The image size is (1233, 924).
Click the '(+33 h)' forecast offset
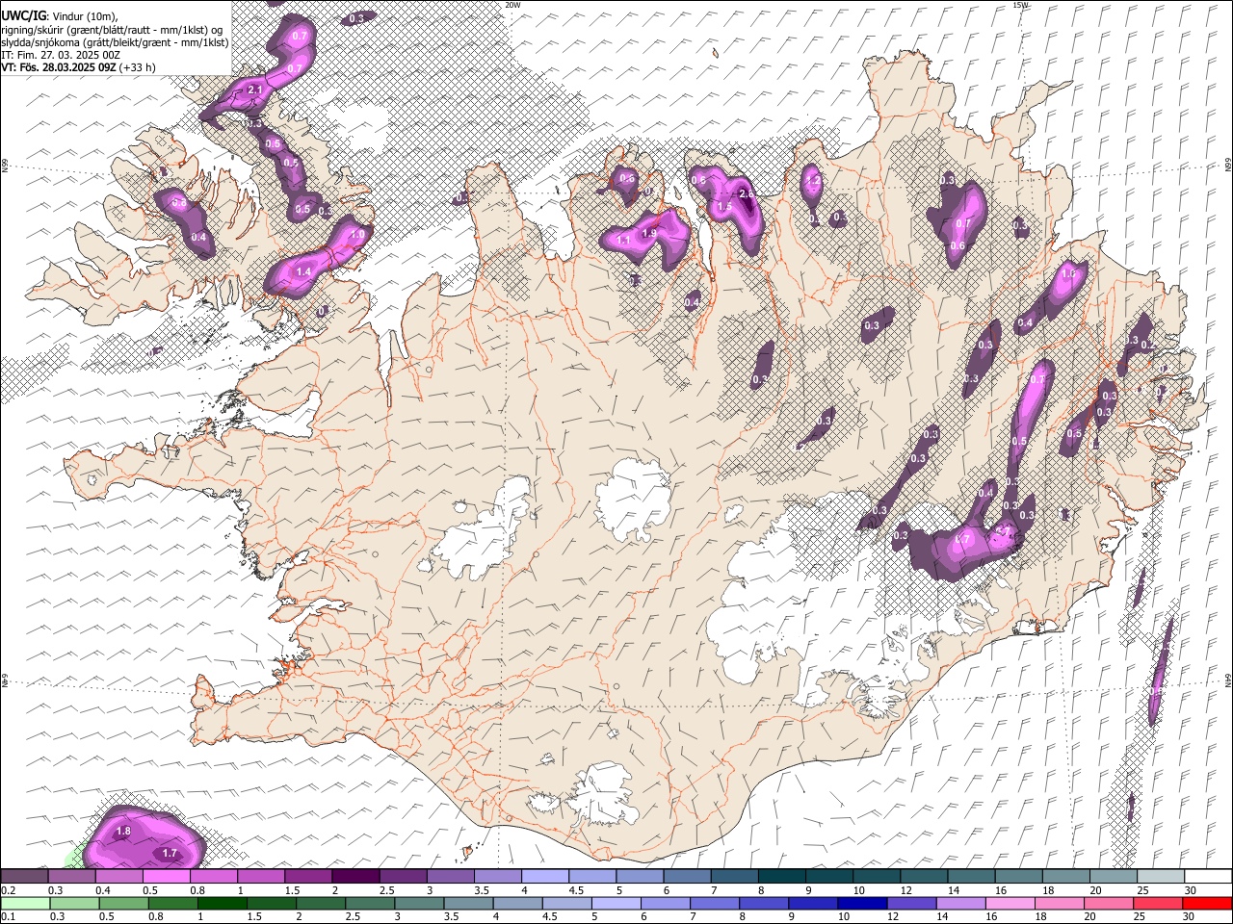click(x=138, y=67)
